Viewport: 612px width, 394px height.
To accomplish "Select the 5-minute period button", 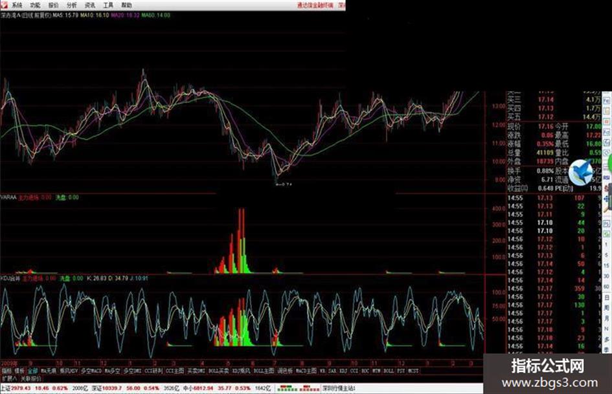I will (x=606, y=255).
